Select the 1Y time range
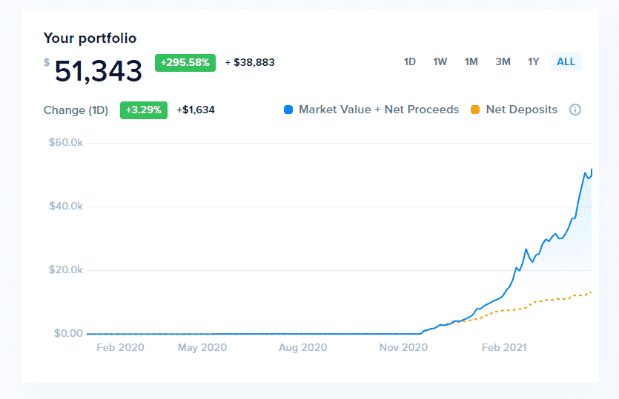 (533, 61)
